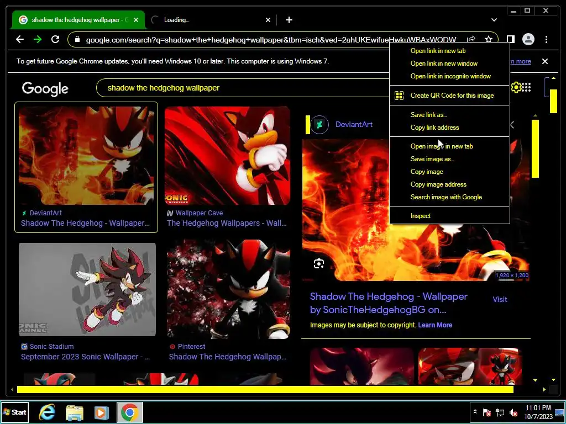The height and width of the screenshot is (424, 566).
Task: Reload the page with the refresh icon
Action: click(x=55, y=39)
